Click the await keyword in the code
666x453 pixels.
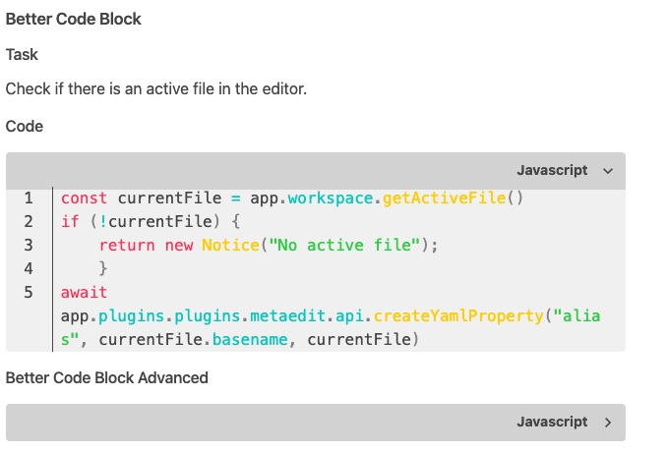pos(84,293)
